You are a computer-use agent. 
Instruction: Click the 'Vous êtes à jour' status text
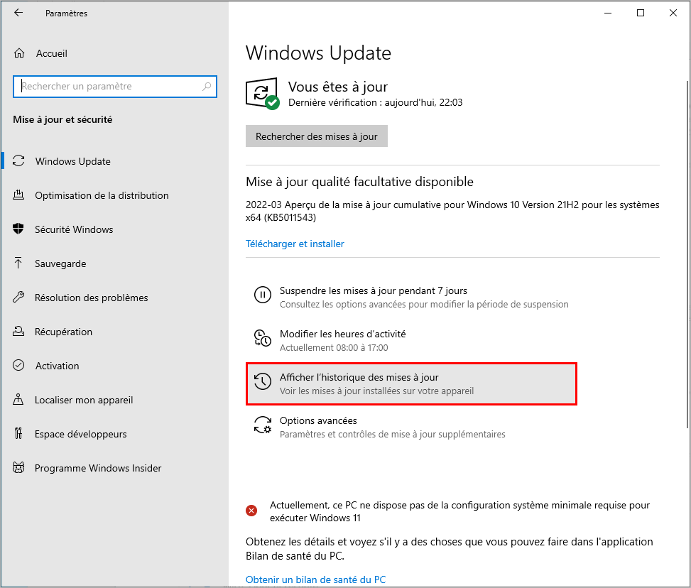[x=338, y=87]
